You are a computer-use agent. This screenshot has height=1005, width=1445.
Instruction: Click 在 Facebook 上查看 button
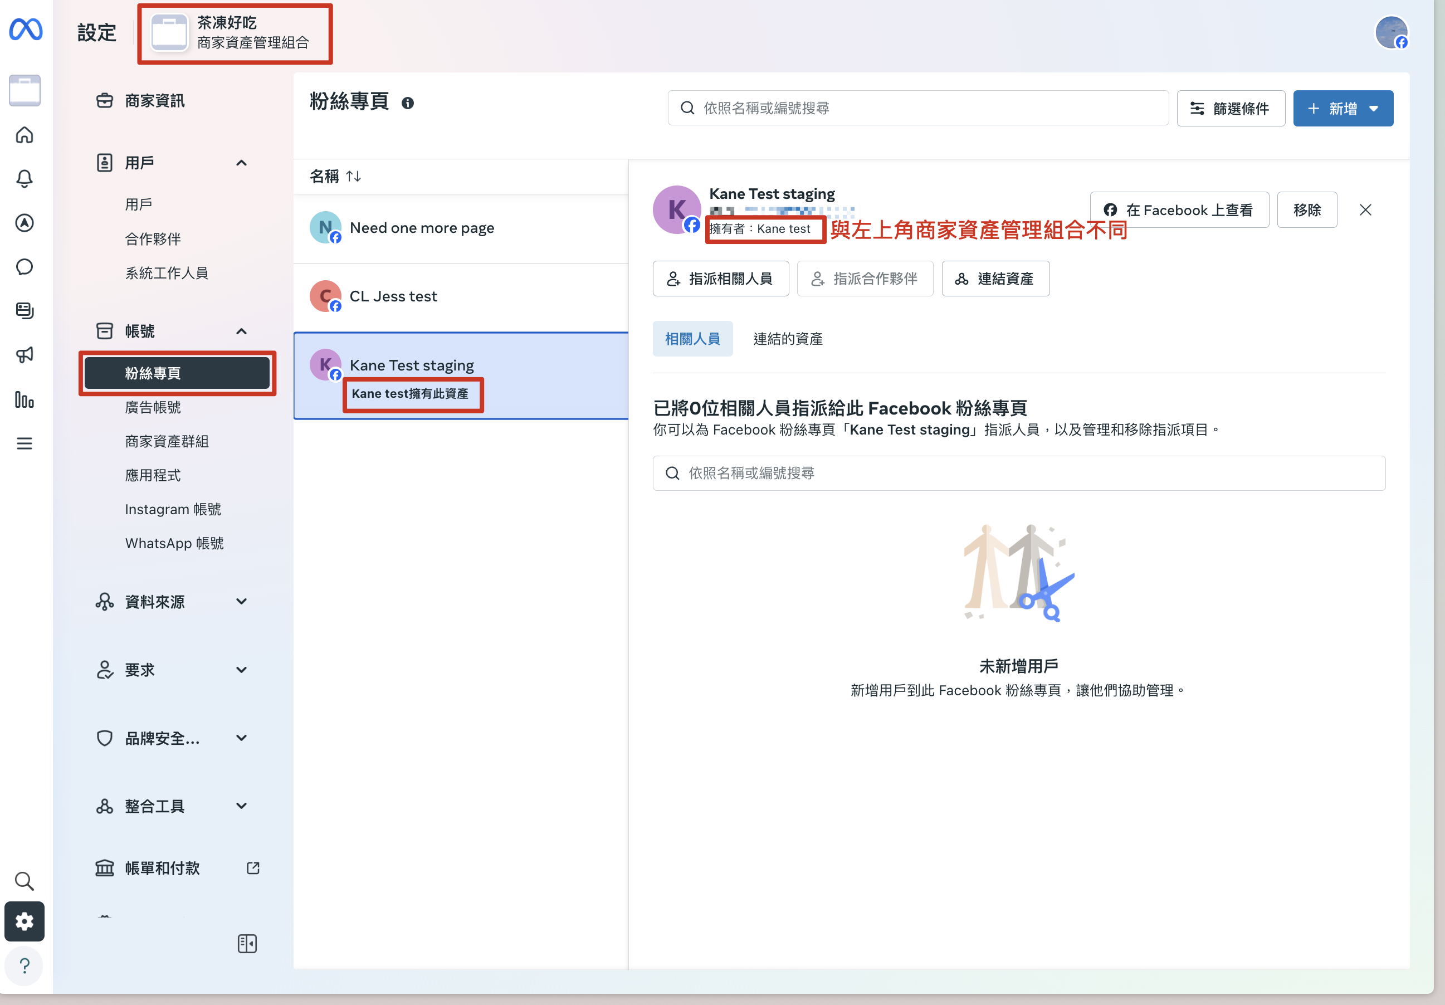(1179, 209)
